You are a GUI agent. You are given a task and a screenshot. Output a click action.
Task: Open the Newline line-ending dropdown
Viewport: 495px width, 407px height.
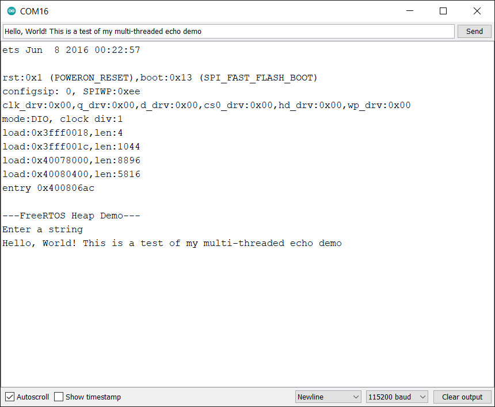328,397
